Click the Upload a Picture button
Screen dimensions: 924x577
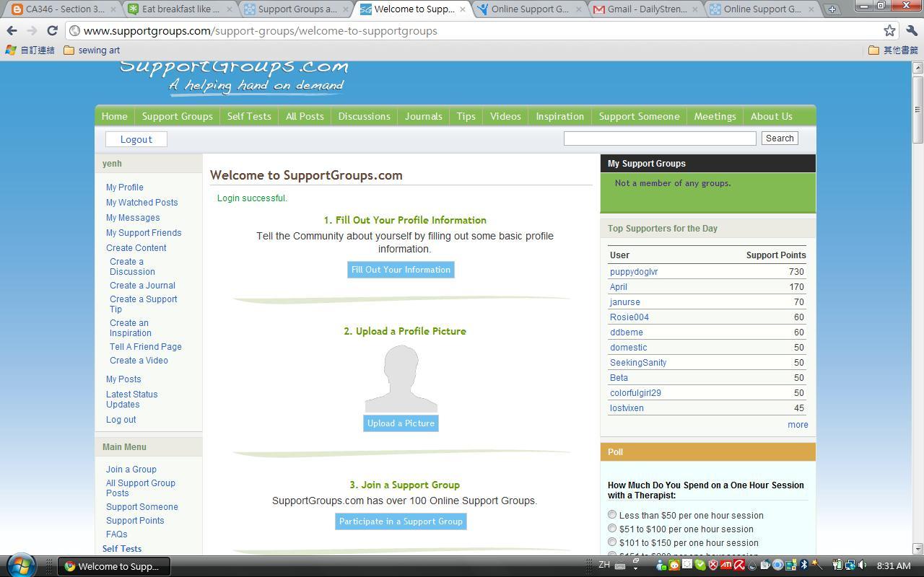coord(401,423)
